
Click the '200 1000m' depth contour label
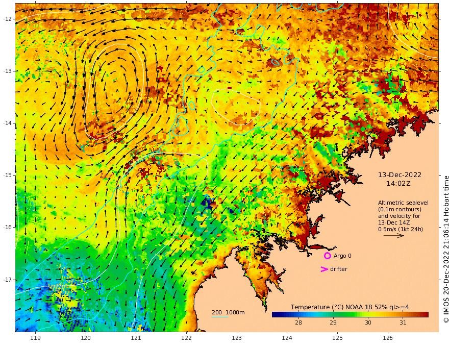[228, 312]
